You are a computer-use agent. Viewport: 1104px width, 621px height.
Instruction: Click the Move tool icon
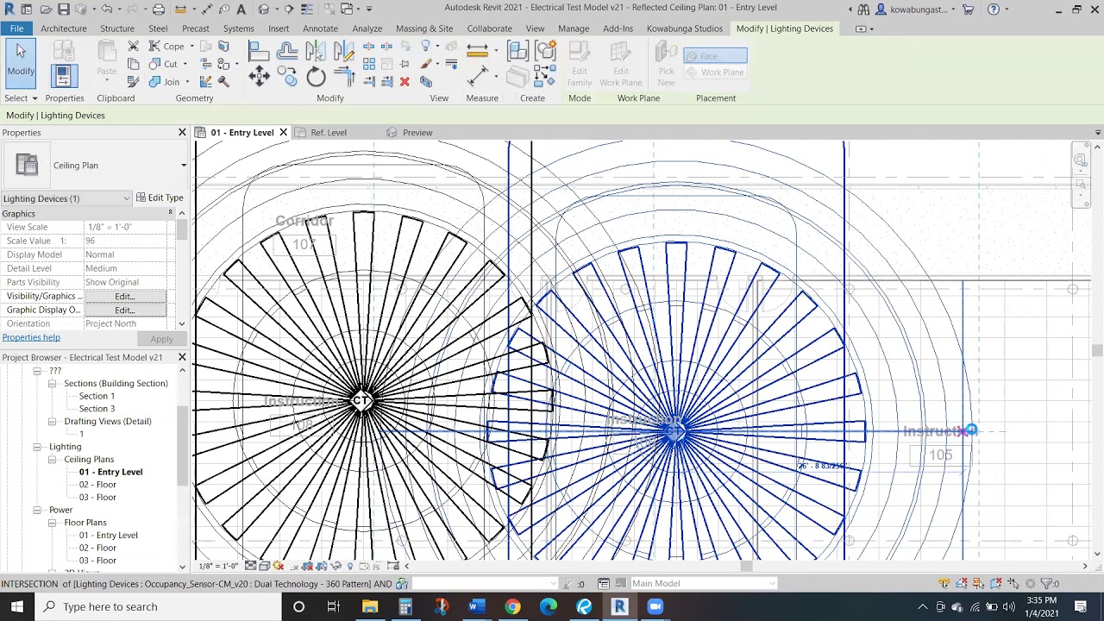259,77
